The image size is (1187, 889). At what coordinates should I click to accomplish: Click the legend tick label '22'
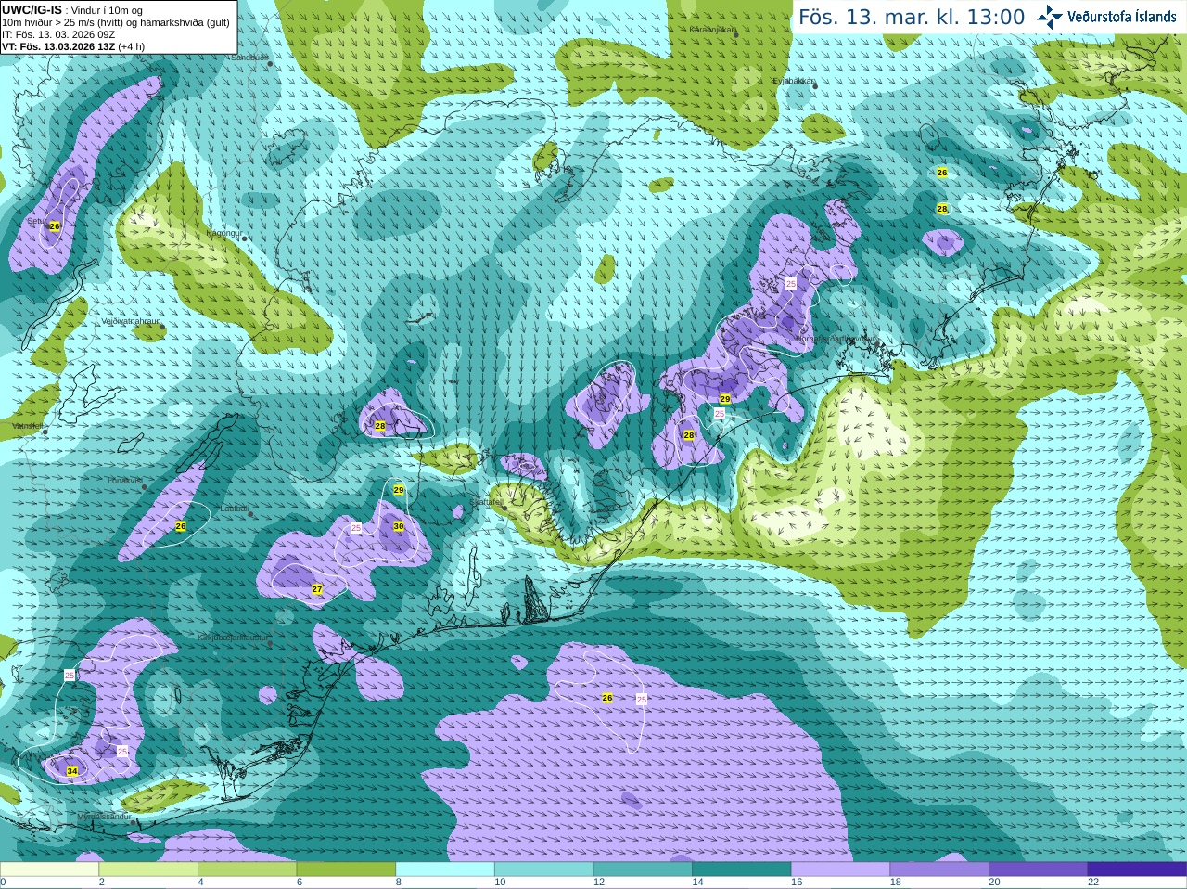pos(1093,883)
